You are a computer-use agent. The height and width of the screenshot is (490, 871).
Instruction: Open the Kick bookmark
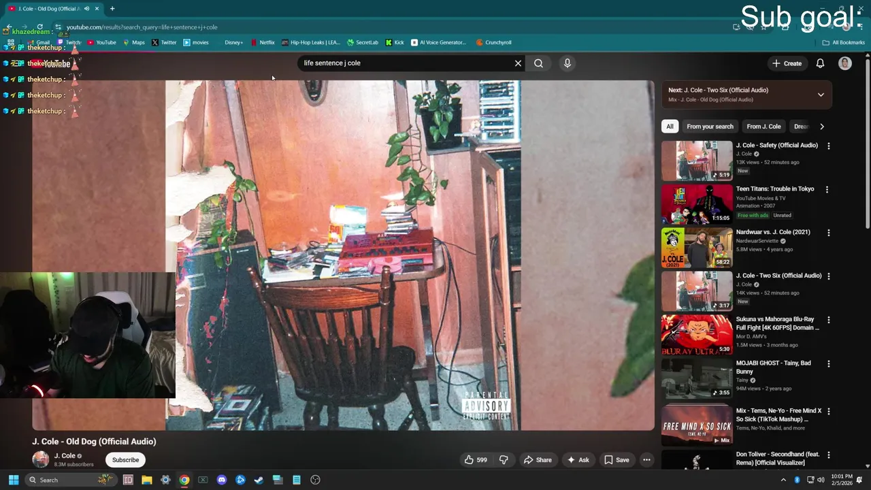[395, 42]
